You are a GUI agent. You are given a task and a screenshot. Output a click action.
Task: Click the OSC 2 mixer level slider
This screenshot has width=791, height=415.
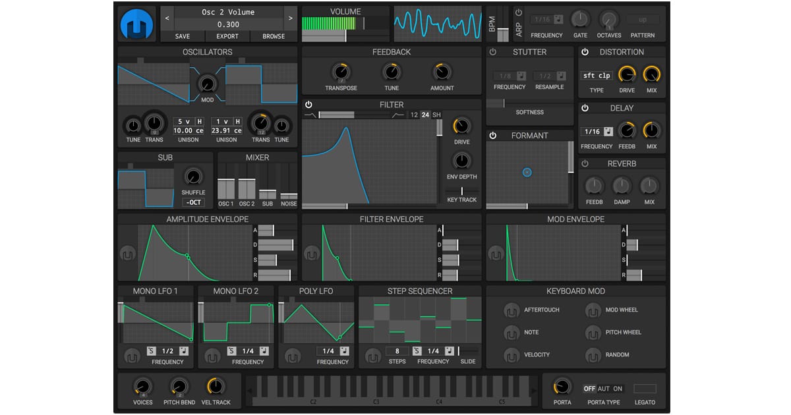[x=247, y=188]
